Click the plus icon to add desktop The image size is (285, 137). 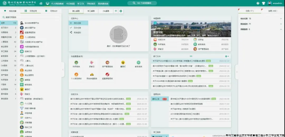tap(116, 11)
